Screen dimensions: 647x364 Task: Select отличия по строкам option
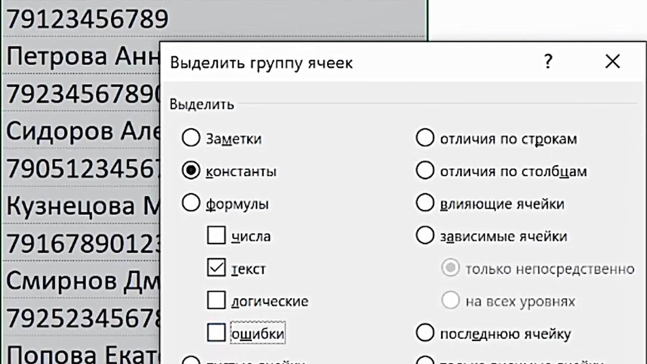click(x=425, y=138)
